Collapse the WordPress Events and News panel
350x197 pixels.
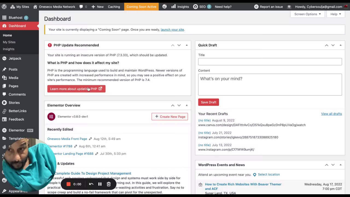(341, 165)
